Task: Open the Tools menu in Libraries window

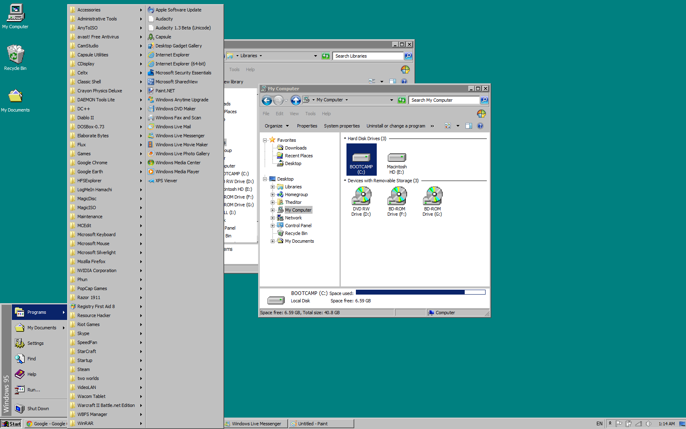Action: 234,69
